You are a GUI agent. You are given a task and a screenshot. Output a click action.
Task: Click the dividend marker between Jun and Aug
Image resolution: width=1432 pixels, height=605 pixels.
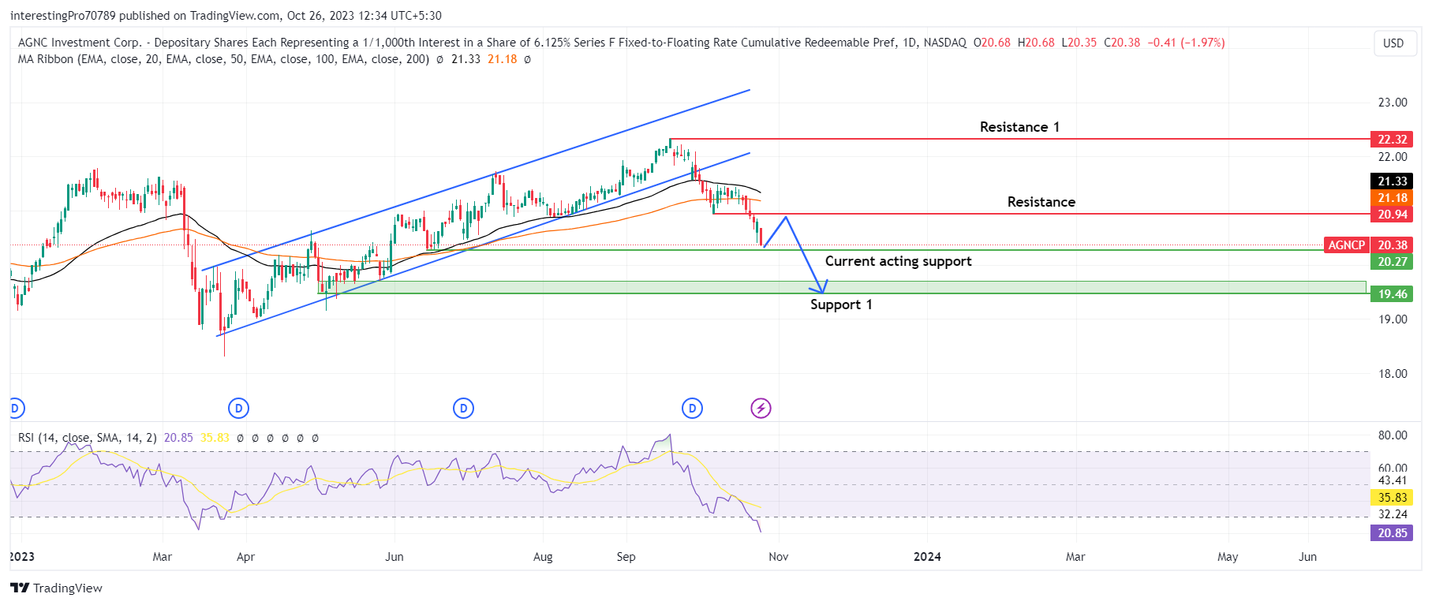tap(463, 409)
